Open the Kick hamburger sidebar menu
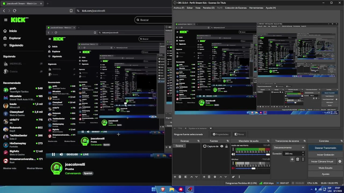This screenshot has width=344, height=193. [6, 20]
